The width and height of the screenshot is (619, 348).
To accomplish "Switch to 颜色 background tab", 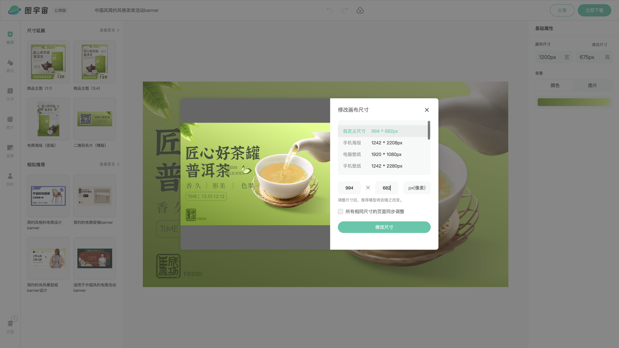I will (555, 85).
